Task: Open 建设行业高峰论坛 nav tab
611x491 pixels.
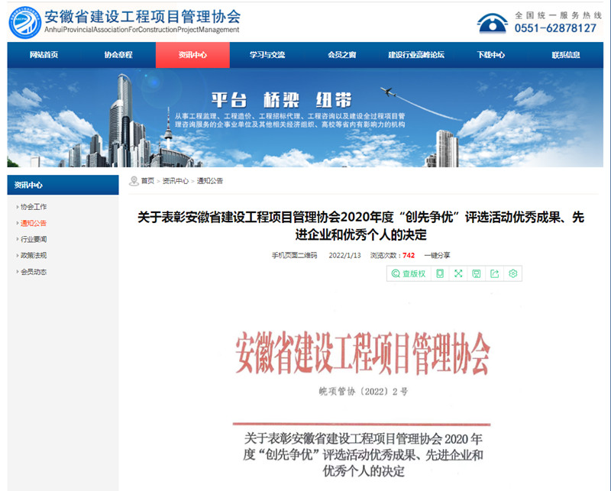Action: coord(416,55)
